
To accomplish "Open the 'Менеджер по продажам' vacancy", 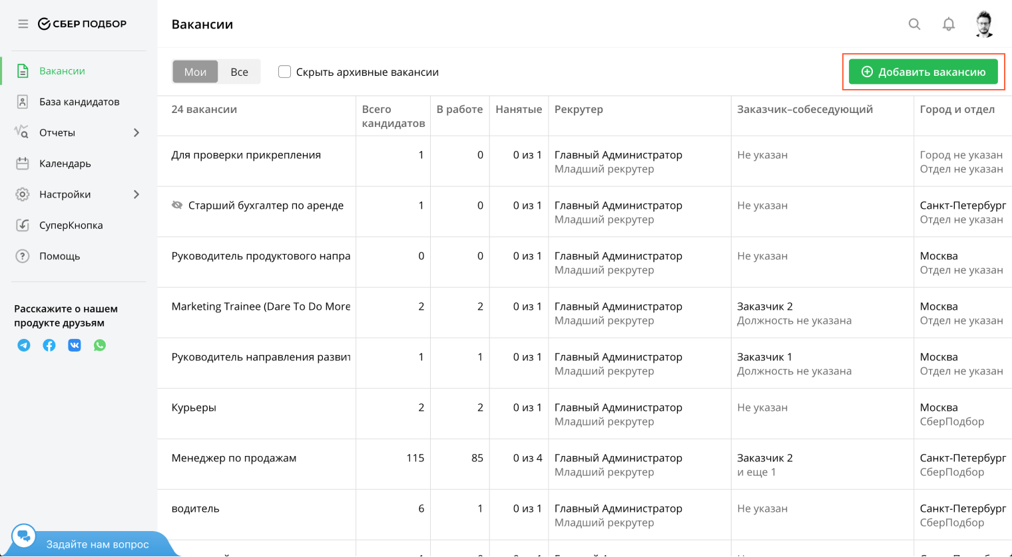I will tap(234, 458).
